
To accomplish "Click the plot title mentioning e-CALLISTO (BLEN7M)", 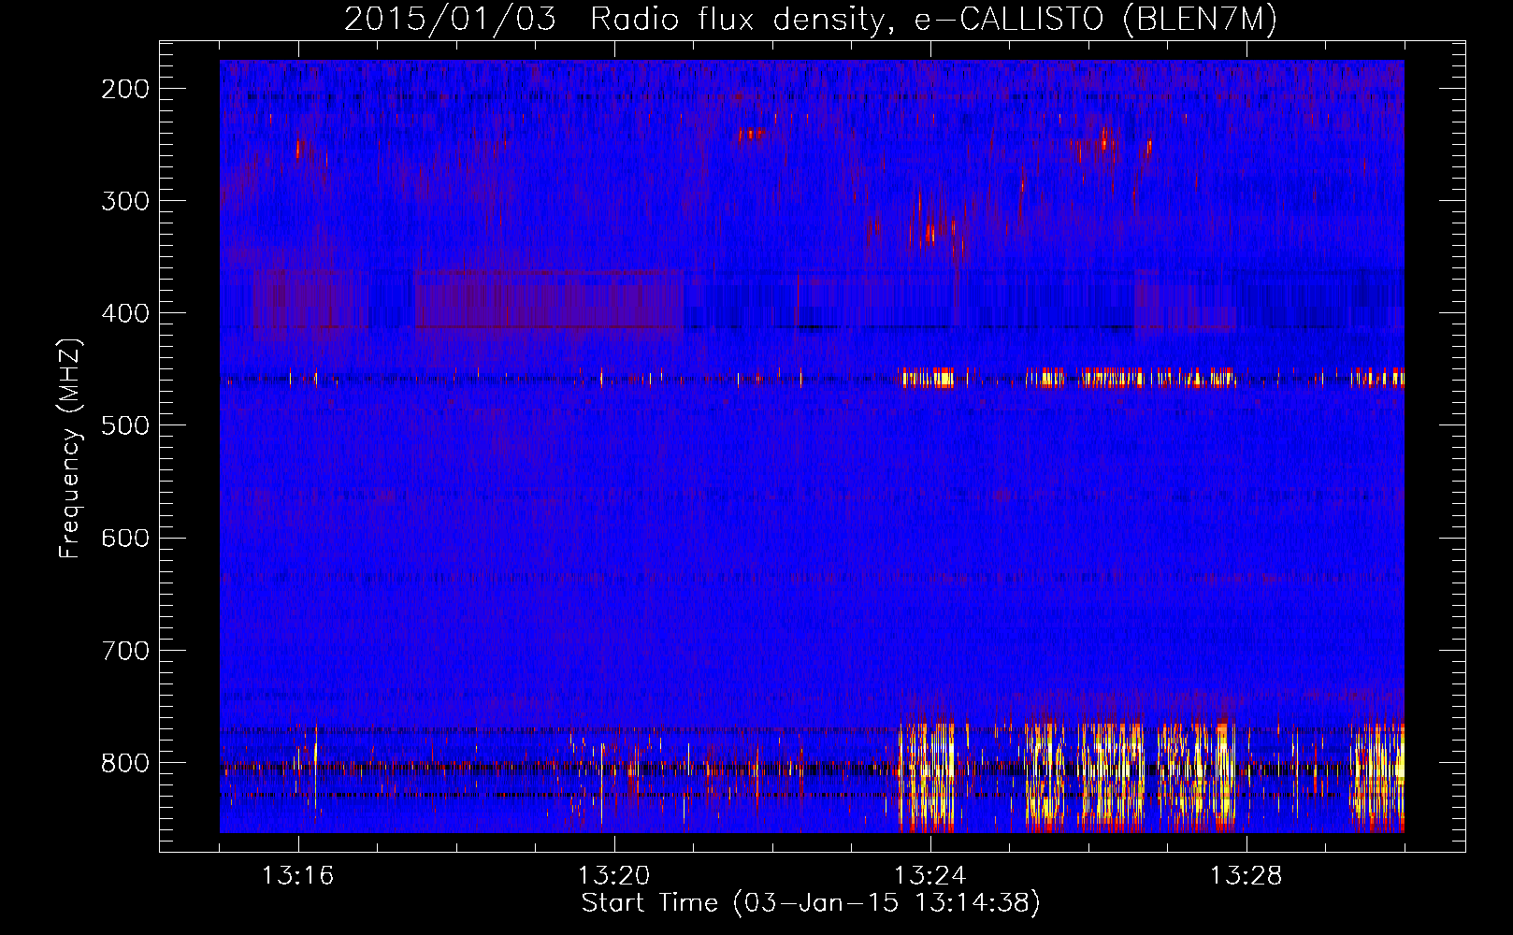I will point(811,19).
